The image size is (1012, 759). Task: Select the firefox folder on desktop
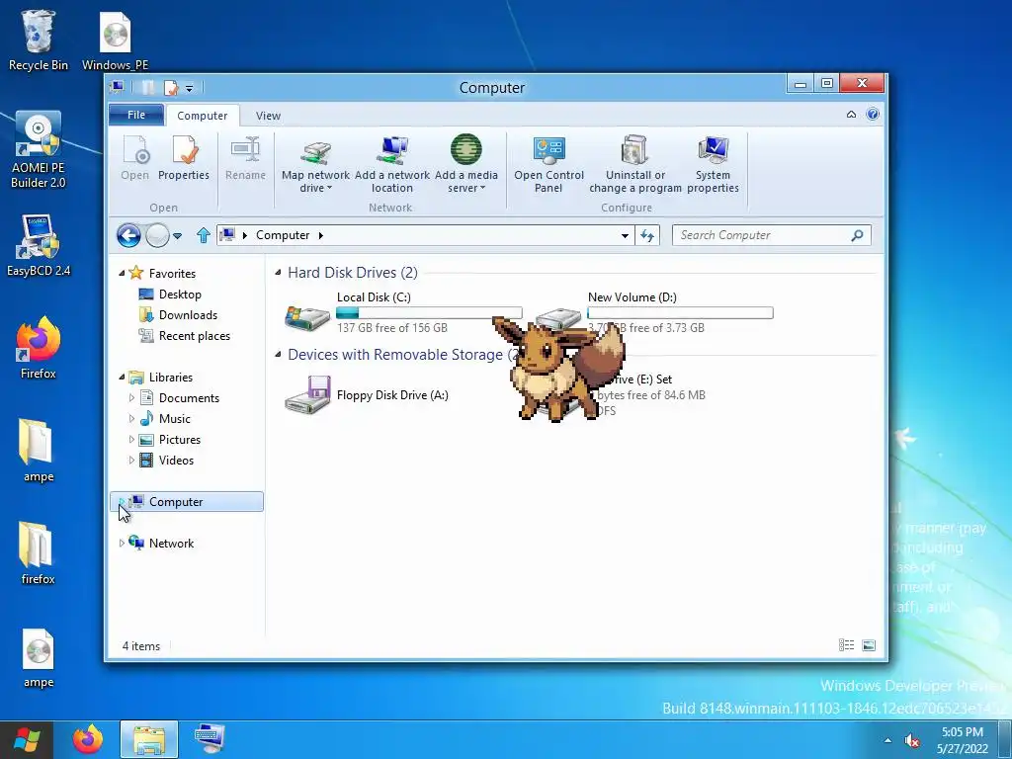click(x=39, y=553)
